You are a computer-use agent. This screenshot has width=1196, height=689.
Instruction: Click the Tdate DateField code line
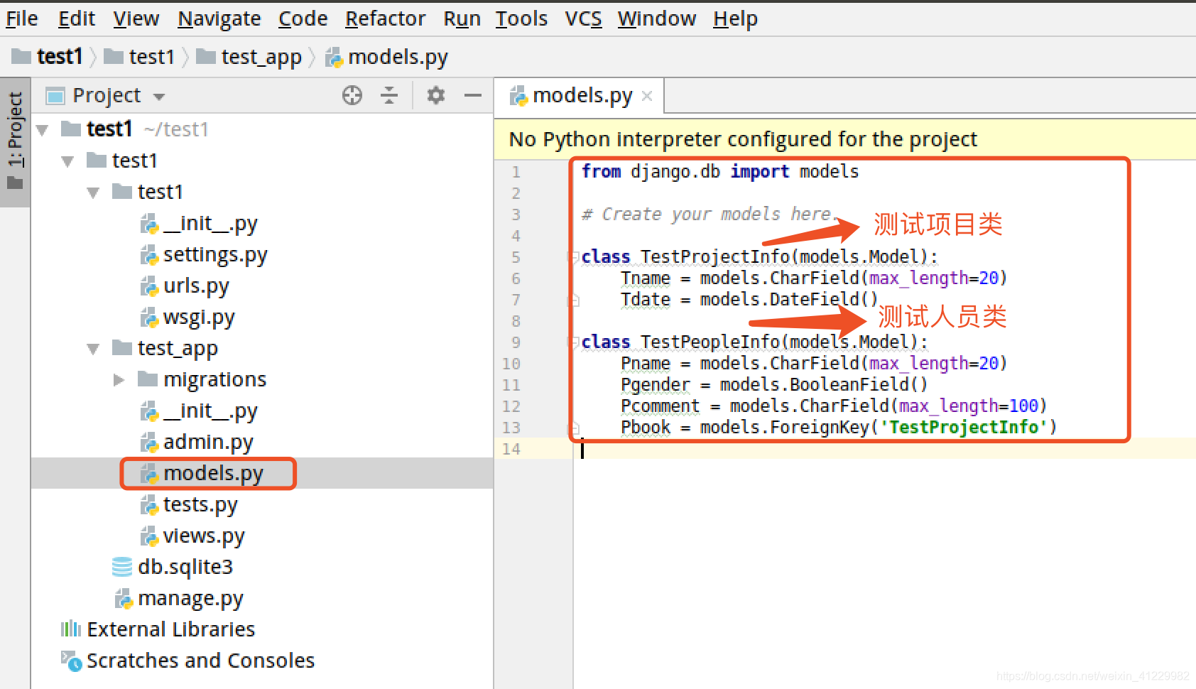[x=749, y=299]
